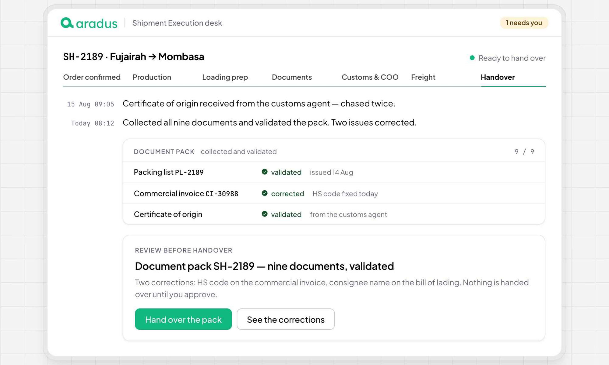The width and height of the screenshot is (609, 365).
Task: Go to the Documents tab
Action: pos(292,77)
